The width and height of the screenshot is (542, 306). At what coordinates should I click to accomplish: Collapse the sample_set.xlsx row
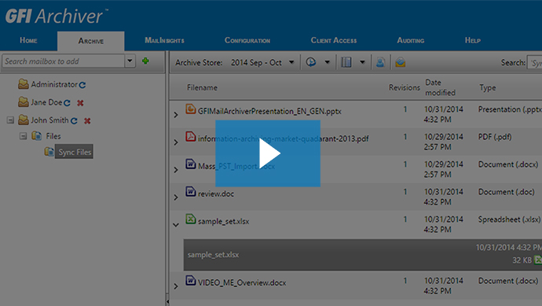[x=176, y=225]
